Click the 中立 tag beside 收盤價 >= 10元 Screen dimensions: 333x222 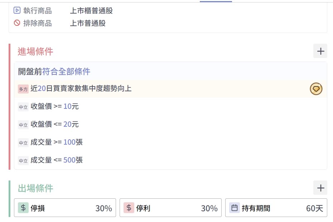pos(23,107)
